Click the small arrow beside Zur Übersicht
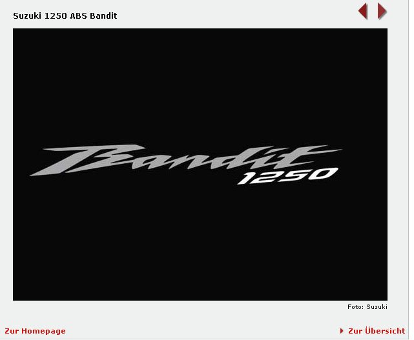Viewport: 414px width, 340px height. pos(342,331)
